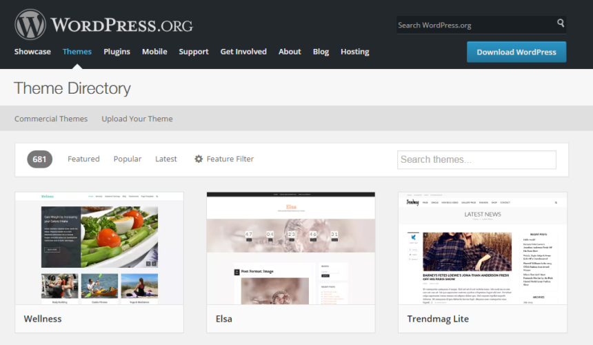
Task: Open the Trendmag Lite theme thumbnail
Action: pyautogui.click(x=483, y=248)
